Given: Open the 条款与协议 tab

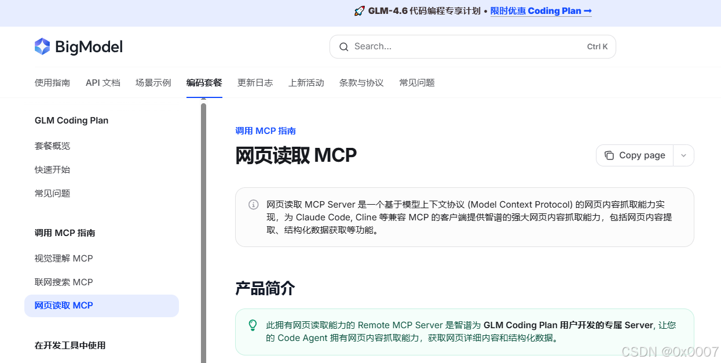Looking at the screenshot, I should [x=361, y=83].
